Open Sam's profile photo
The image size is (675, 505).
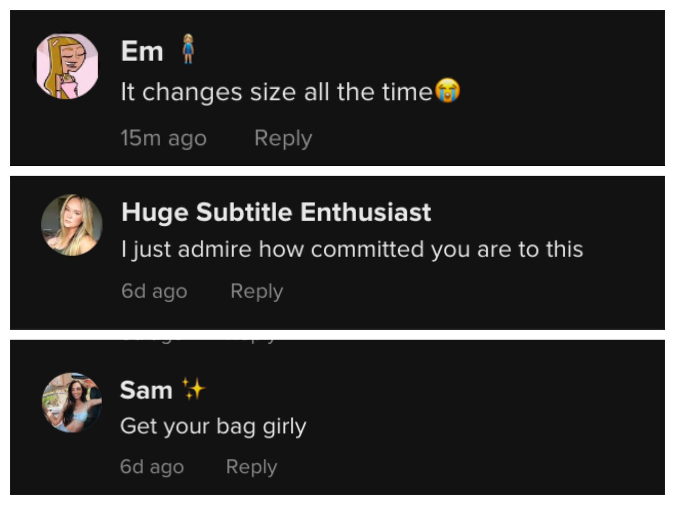click(x=72, y=402)
